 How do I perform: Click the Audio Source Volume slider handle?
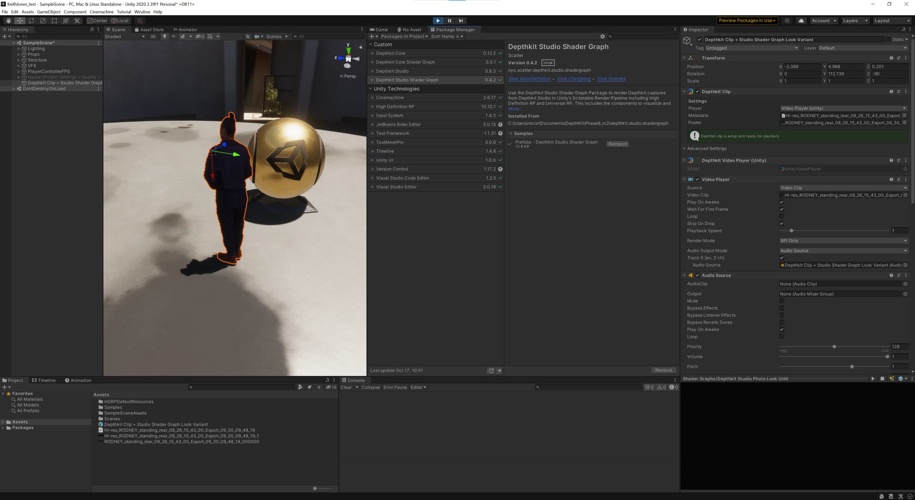click(887, 357)
